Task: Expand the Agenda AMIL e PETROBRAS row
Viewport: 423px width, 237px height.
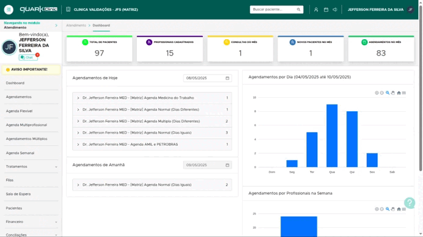Action: tap(152, 145)
